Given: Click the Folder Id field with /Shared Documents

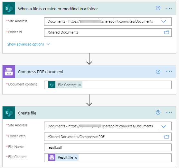Looking at the screenshot, I should 108,33.
